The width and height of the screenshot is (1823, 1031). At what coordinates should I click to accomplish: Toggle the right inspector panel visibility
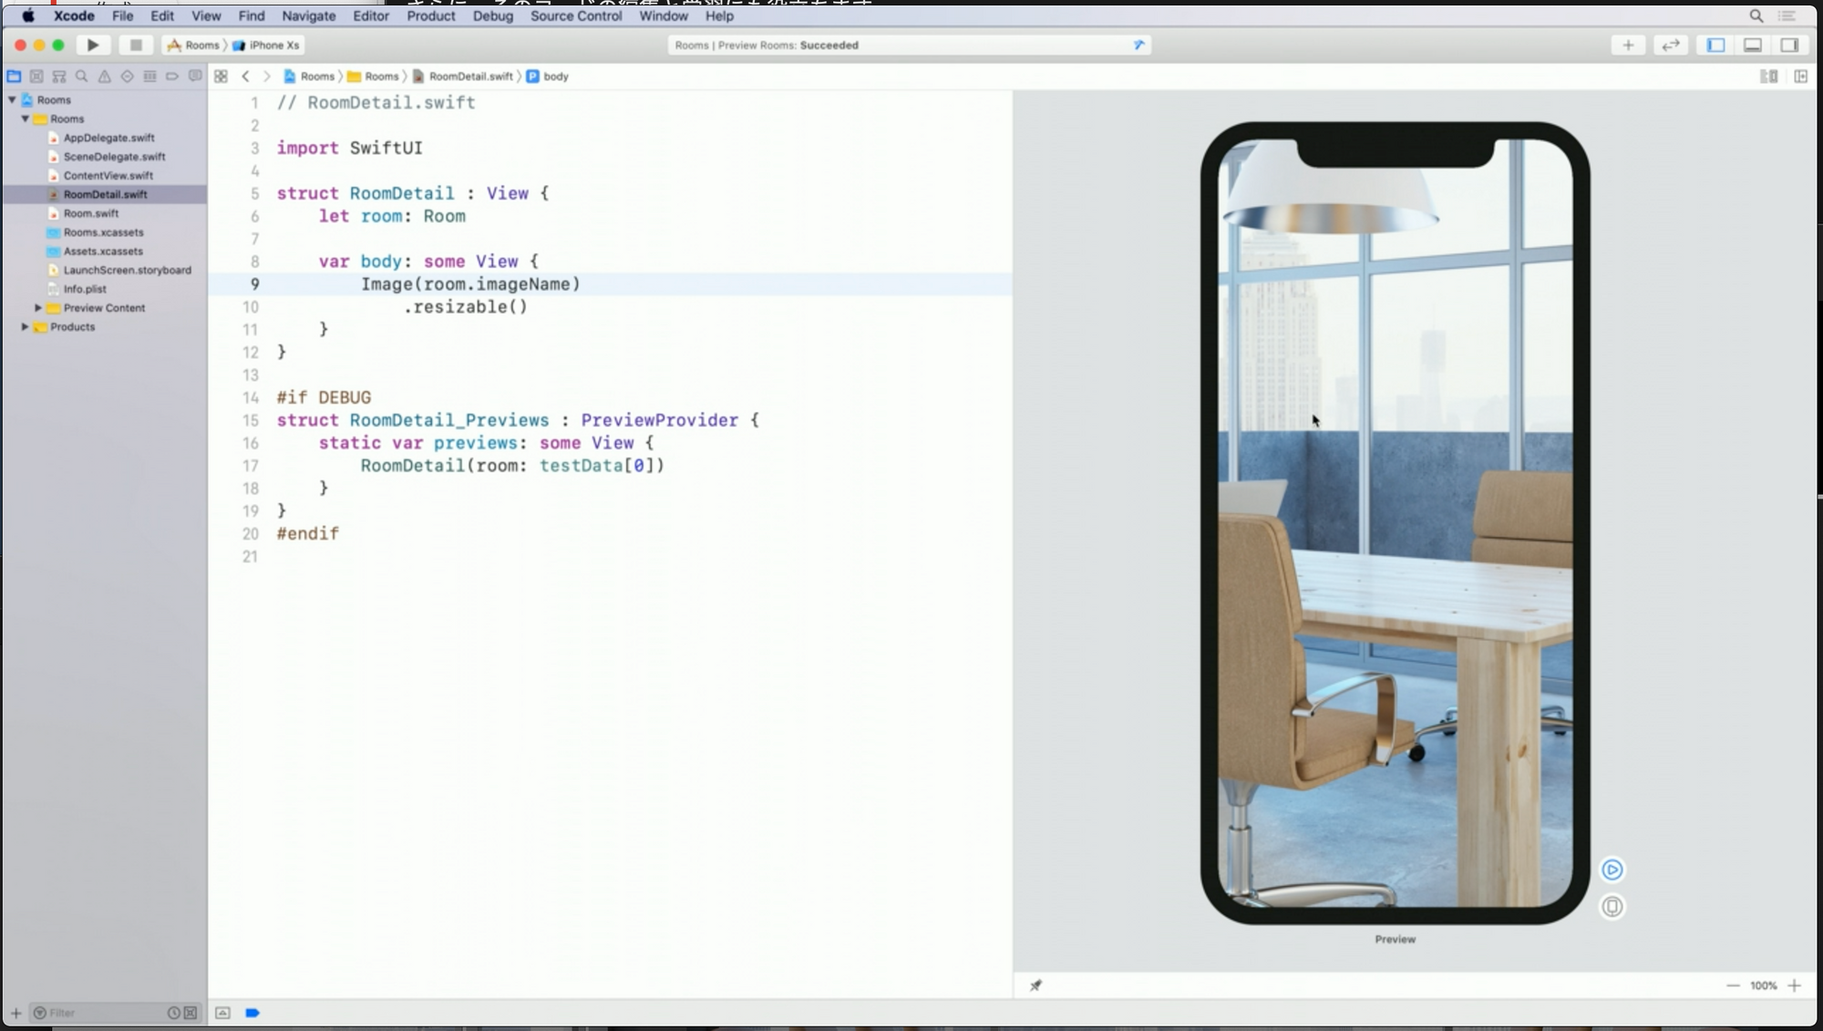click(x=1789, y=45)
